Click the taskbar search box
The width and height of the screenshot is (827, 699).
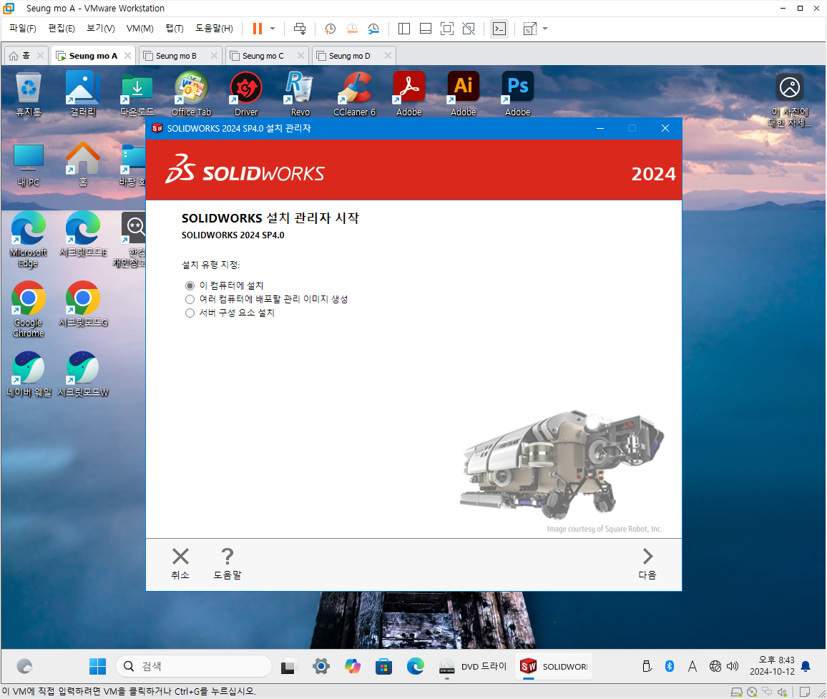click(194, 666)
